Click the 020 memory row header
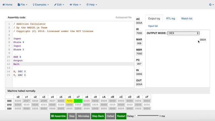The image size is (215, 121). click(9, 109)
